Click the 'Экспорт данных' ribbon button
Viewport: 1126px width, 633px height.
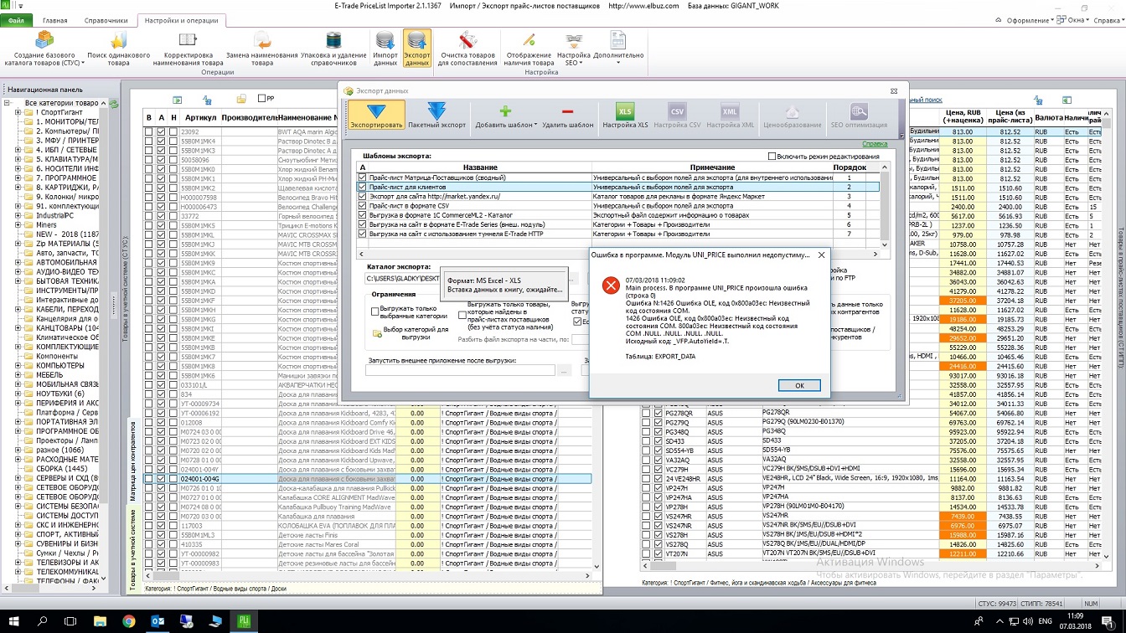(416, 48)
